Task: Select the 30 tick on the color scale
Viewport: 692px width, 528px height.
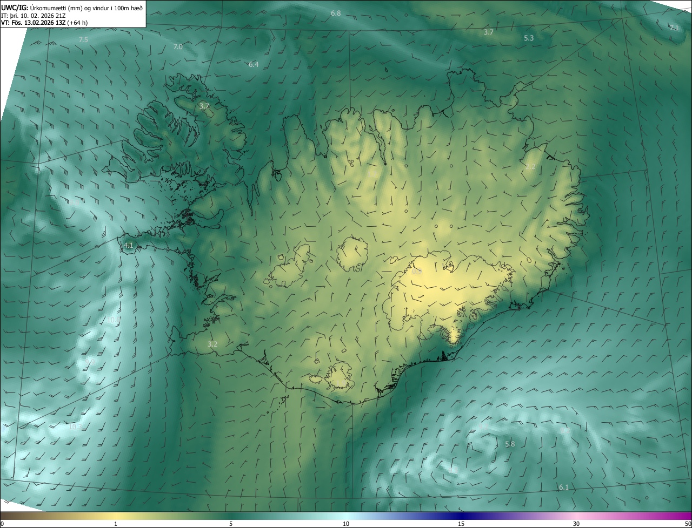Action: point(576,524)
